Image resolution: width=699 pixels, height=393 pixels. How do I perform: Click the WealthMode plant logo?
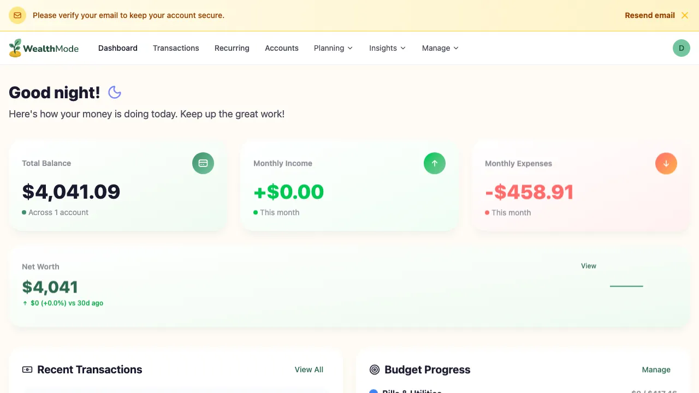[x=14, y=47]
